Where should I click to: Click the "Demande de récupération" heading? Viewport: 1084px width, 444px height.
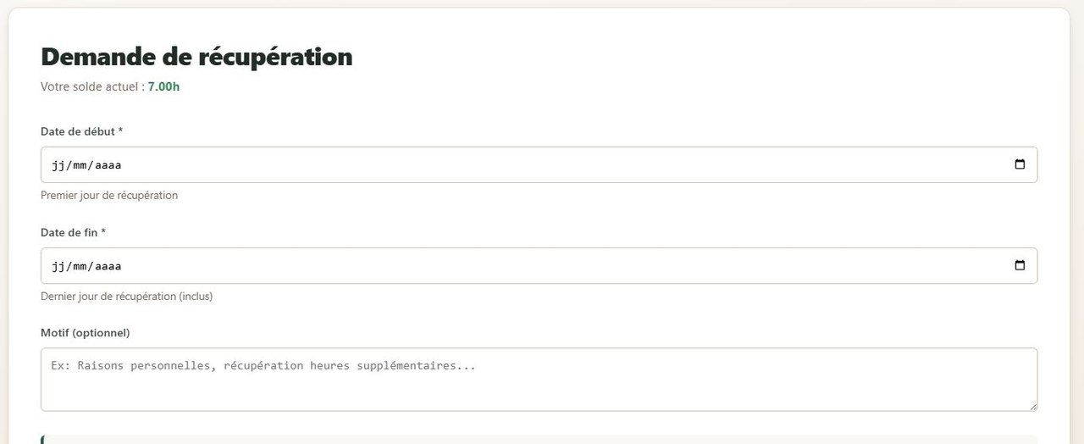click(196, 57)
